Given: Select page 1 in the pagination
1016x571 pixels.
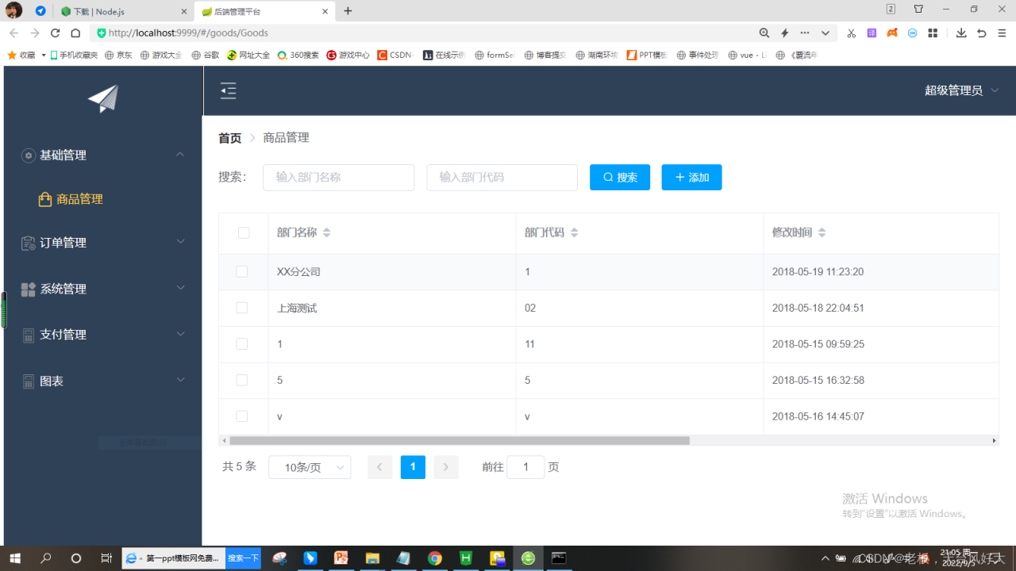Looking at the screenshot, I should click(x=413, y=467).
